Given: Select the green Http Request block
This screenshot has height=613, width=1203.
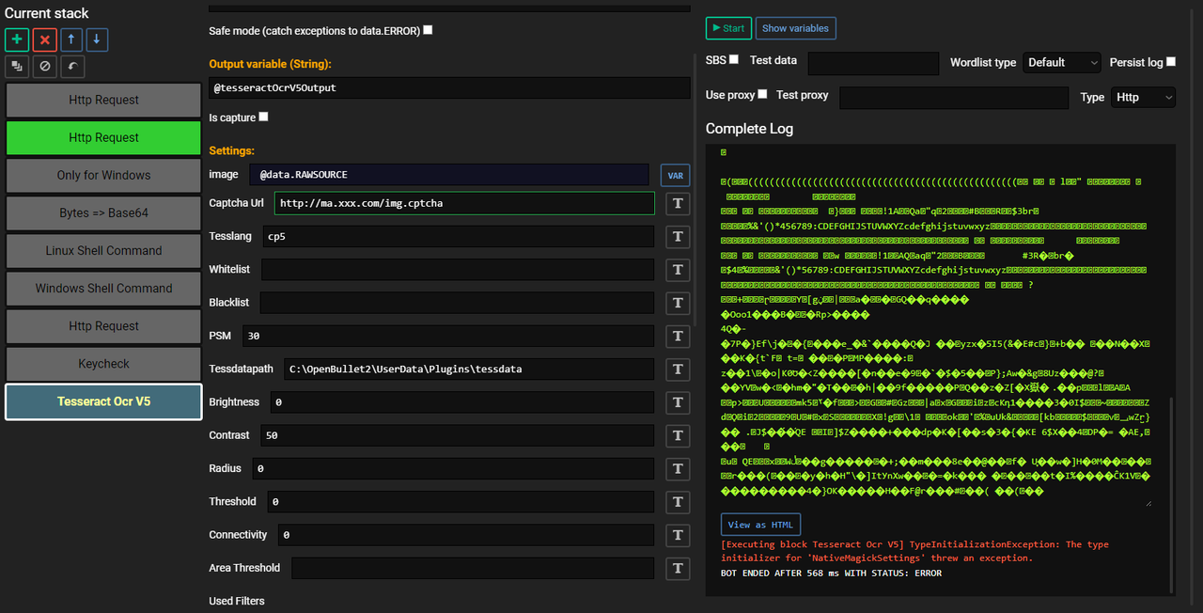Looking at the screenshot, I should [103, 137].
